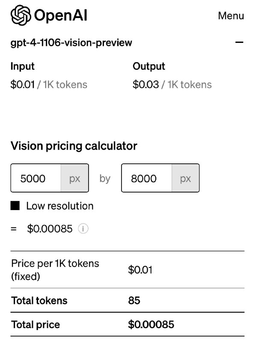Expand the gpt-4-1106-vision-preview pricing details
Screen dimensions: 255x343
[x=240, y=42]
